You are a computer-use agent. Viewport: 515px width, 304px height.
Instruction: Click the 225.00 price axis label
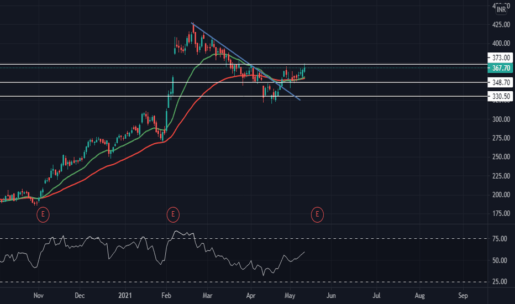(501, 176)
